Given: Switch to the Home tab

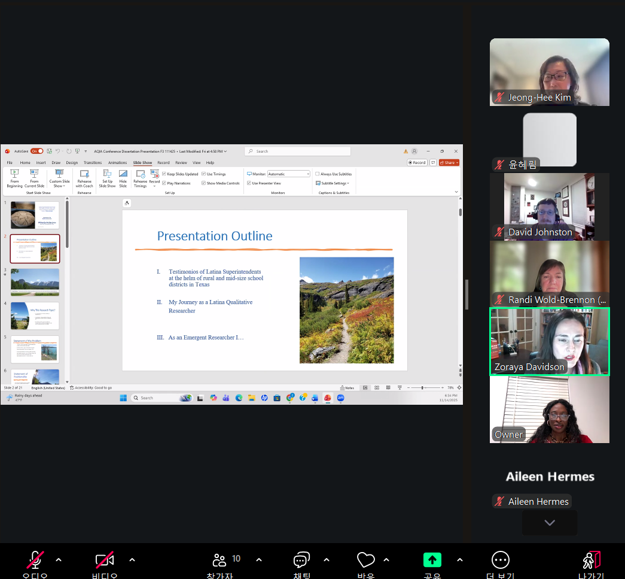Looking at the screenshot, I should point(25,162).
